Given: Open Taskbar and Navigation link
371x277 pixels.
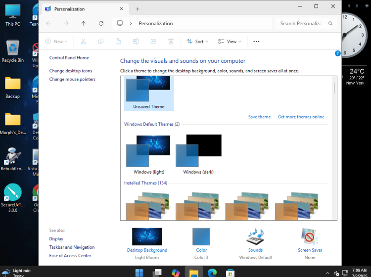Looking at the screenshot, I should coord(72,247).
